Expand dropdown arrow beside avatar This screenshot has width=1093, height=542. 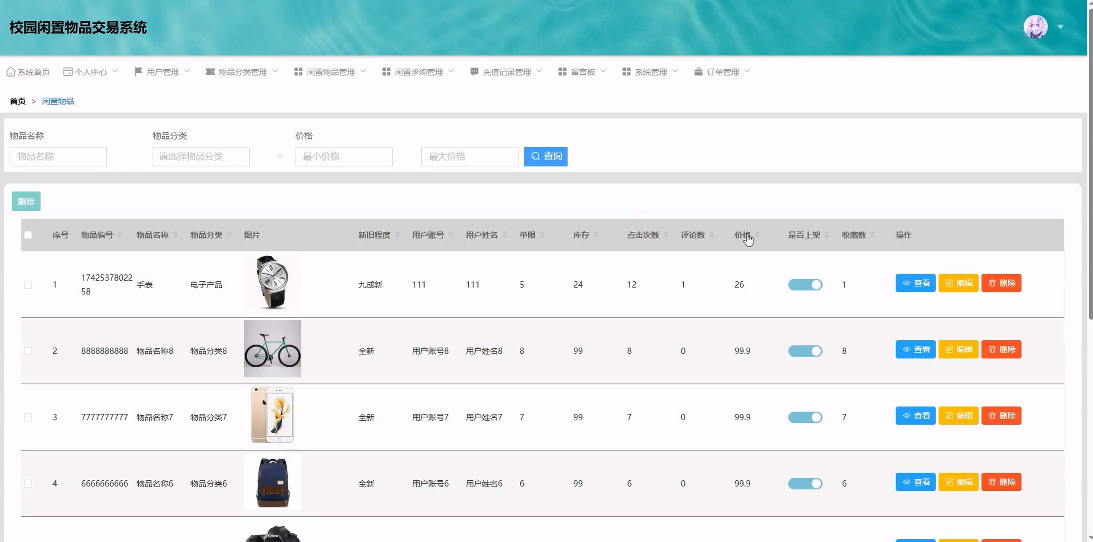coord(1060,27)
